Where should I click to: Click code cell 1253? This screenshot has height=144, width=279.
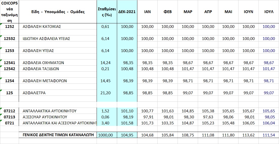9,51
